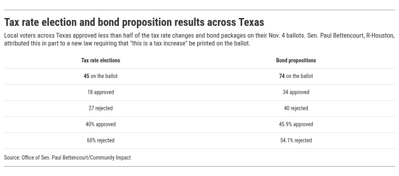The image size is (399, 176).
Task: Pick the "27 rejected" cell
Action: (101, 108)
